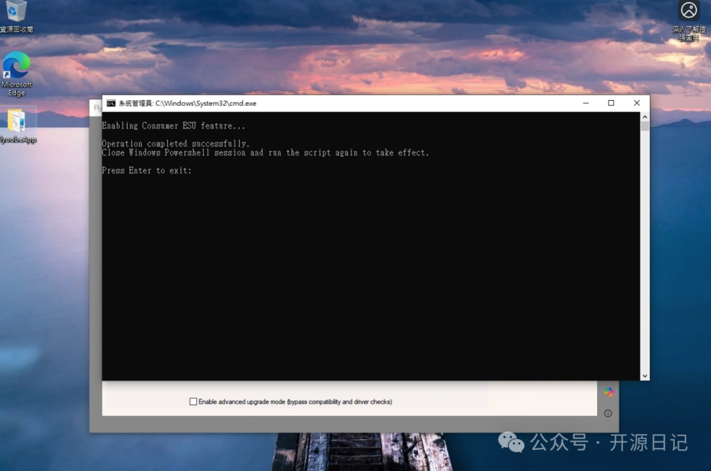Click the 'Enable advanced upgrade mode' label text
Screen dimensions: 711x471
pyautogui.click(x=295, y=401)
